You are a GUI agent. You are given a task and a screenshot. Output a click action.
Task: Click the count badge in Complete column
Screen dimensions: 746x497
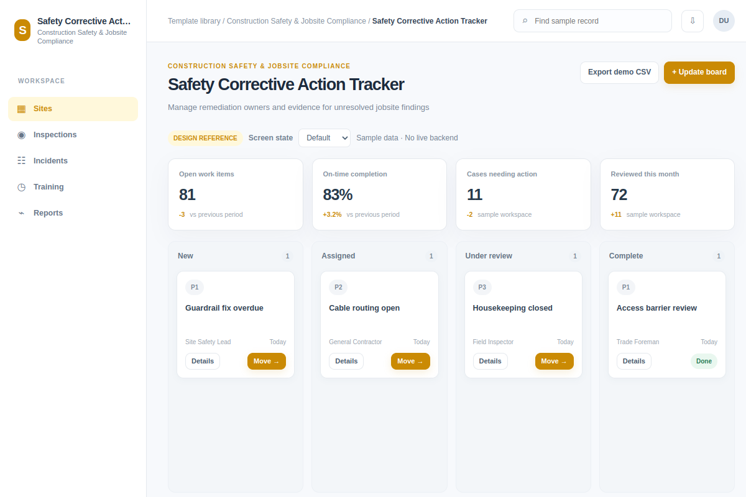coord(719,256)
